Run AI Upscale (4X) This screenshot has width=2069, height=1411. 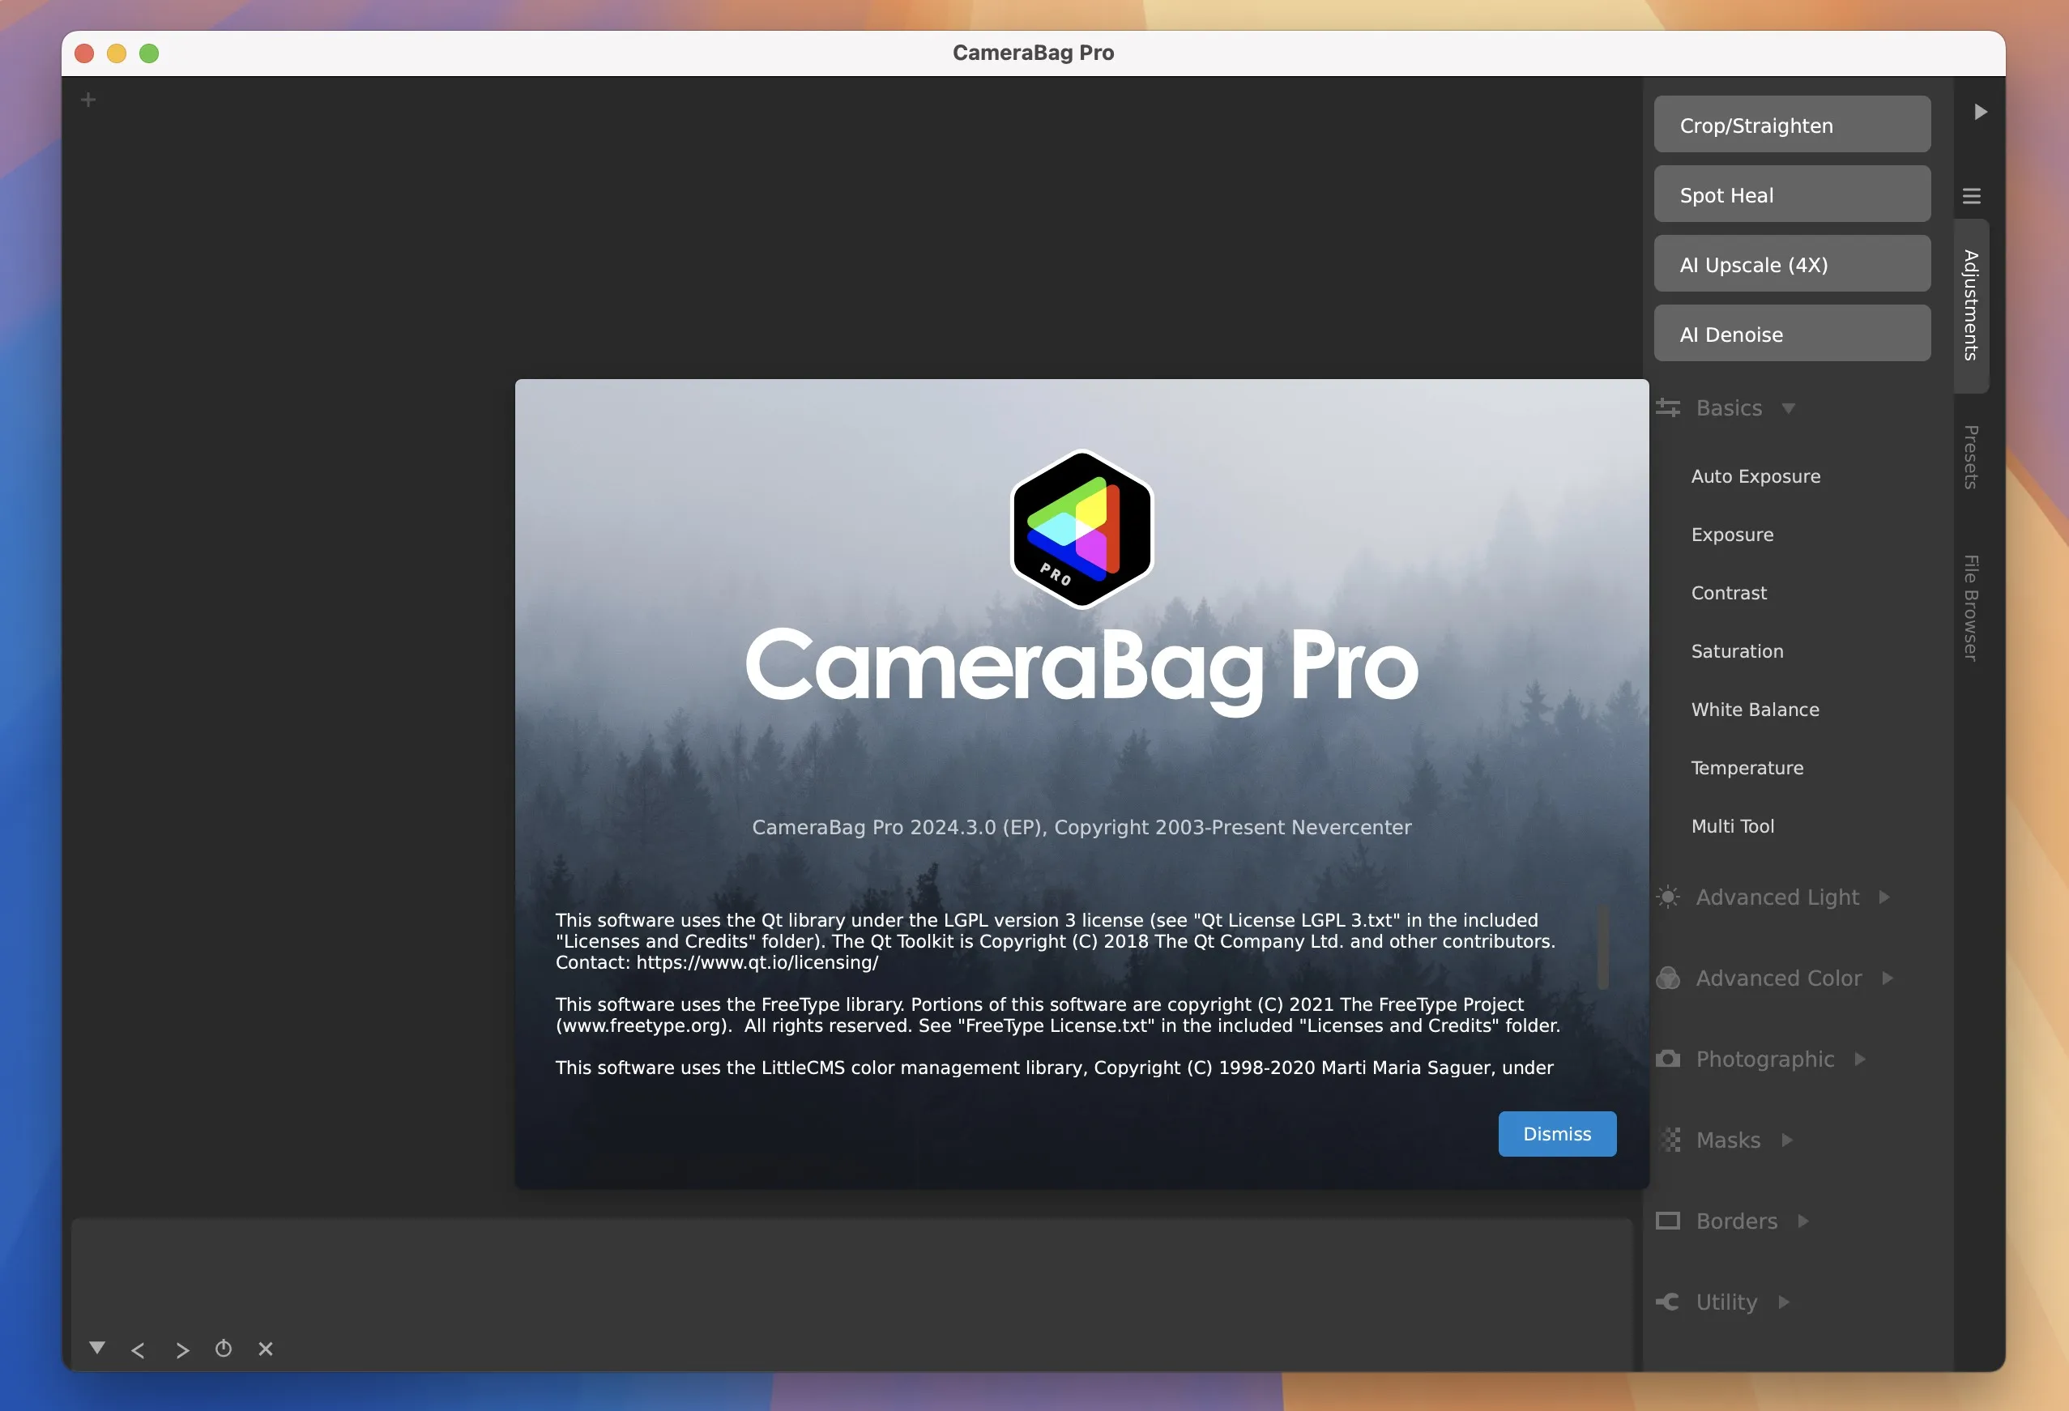(1792, 263)
